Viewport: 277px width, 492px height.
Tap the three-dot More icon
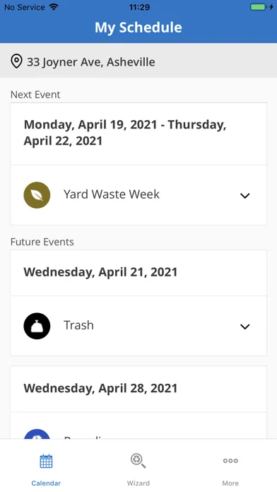[230, 461]
